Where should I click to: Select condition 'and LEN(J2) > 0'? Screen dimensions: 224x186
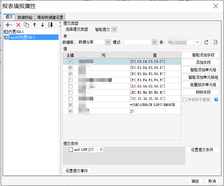88,149
